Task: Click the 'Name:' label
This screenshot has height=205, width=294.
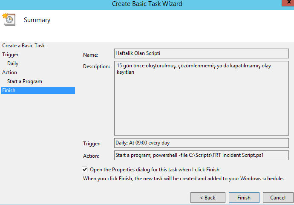Action: point(90,55)
